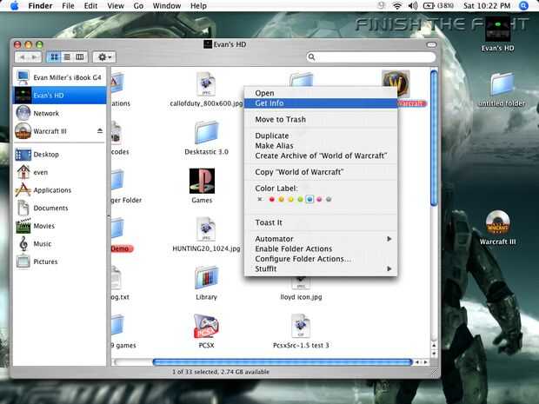Choose Open from the context menu
The image size is (539, 404).
click(321, 93)
